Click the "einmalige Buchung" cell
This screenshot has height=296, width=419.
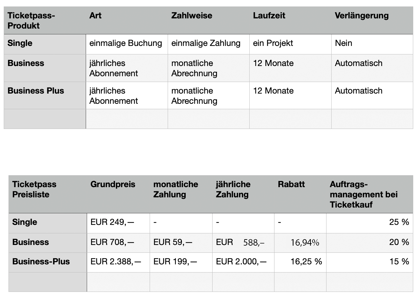[125, 44]
